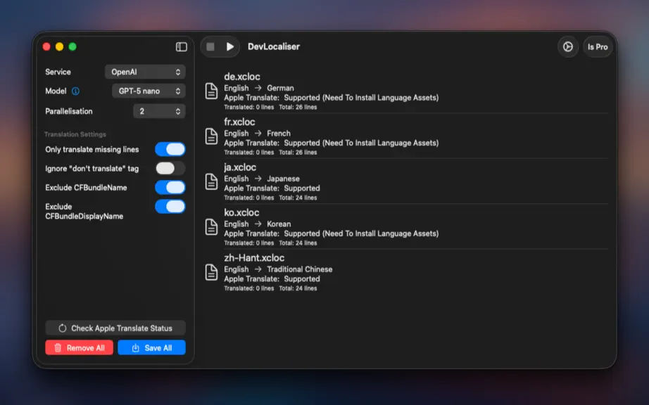The image size is (649, 405).
Task: Click the save icon in Save All
Action: pyautogui.click(x=135, y=348)
